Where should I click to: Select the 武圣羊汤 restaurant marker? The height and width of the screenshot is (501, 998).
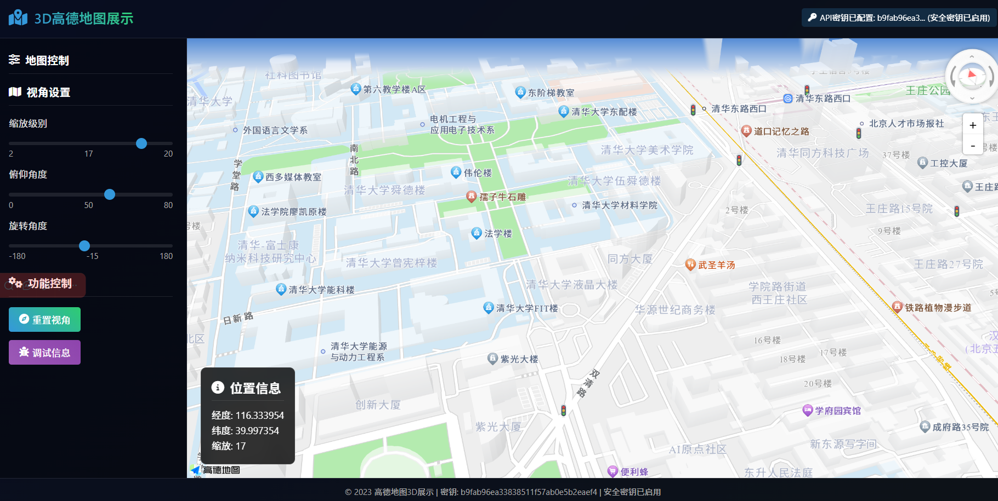[691, 264]
